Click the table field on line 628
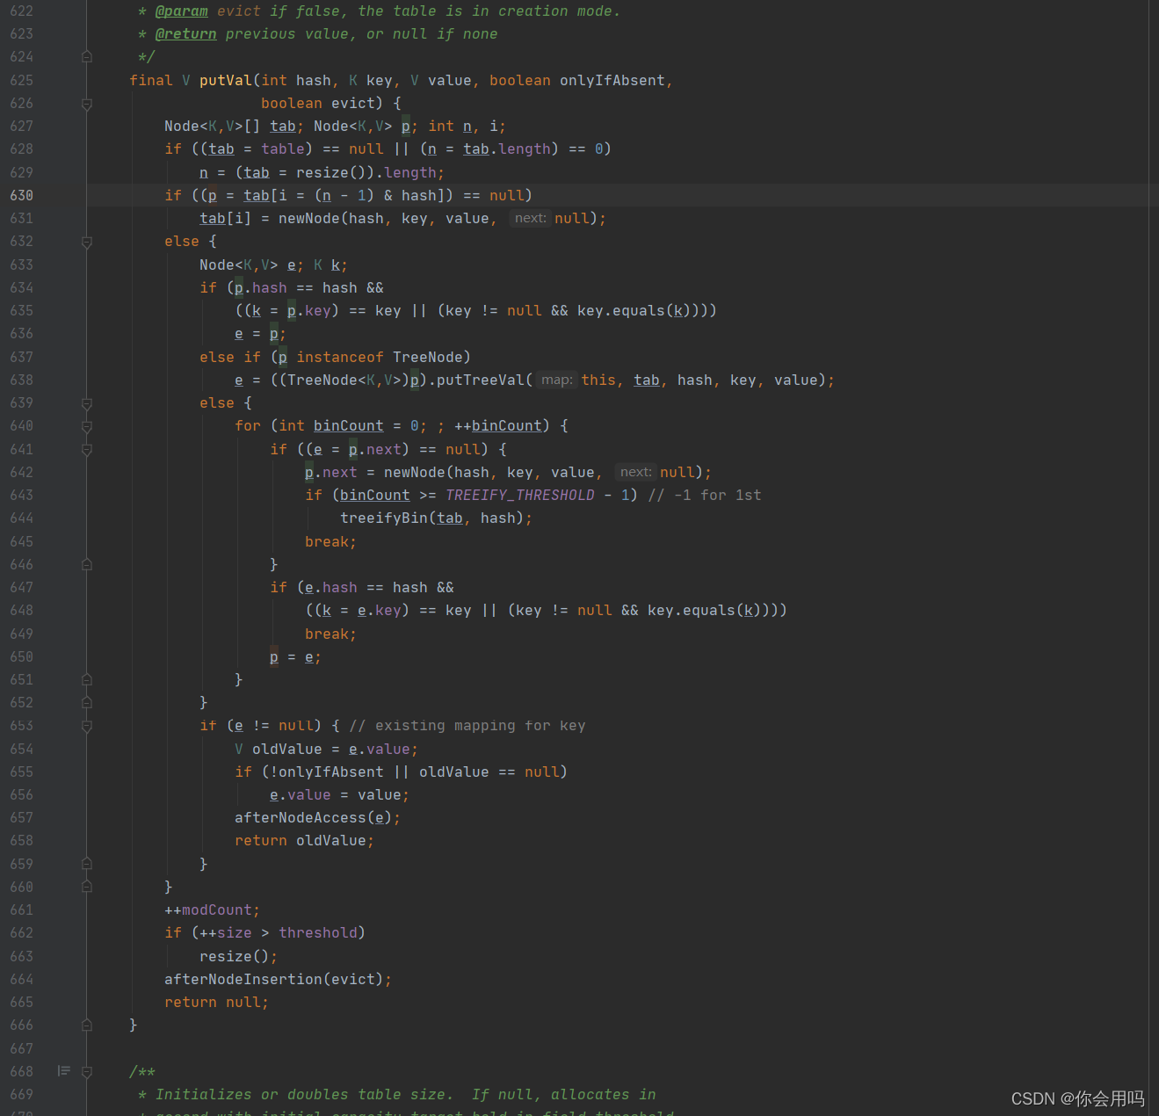1159x1116 pixels. [283, 149]
